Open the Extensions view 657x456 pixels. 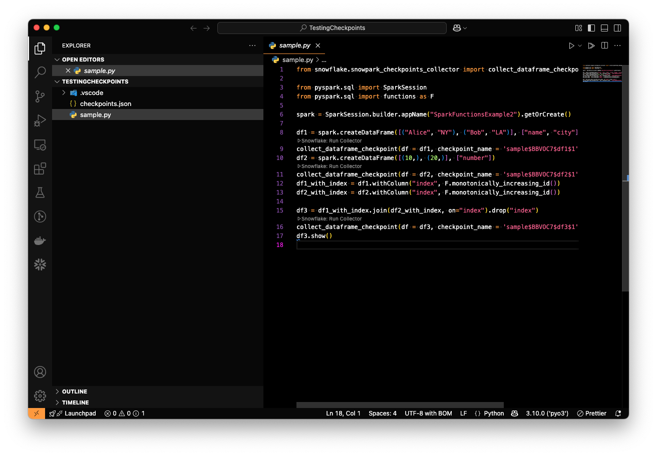(40, 168)
